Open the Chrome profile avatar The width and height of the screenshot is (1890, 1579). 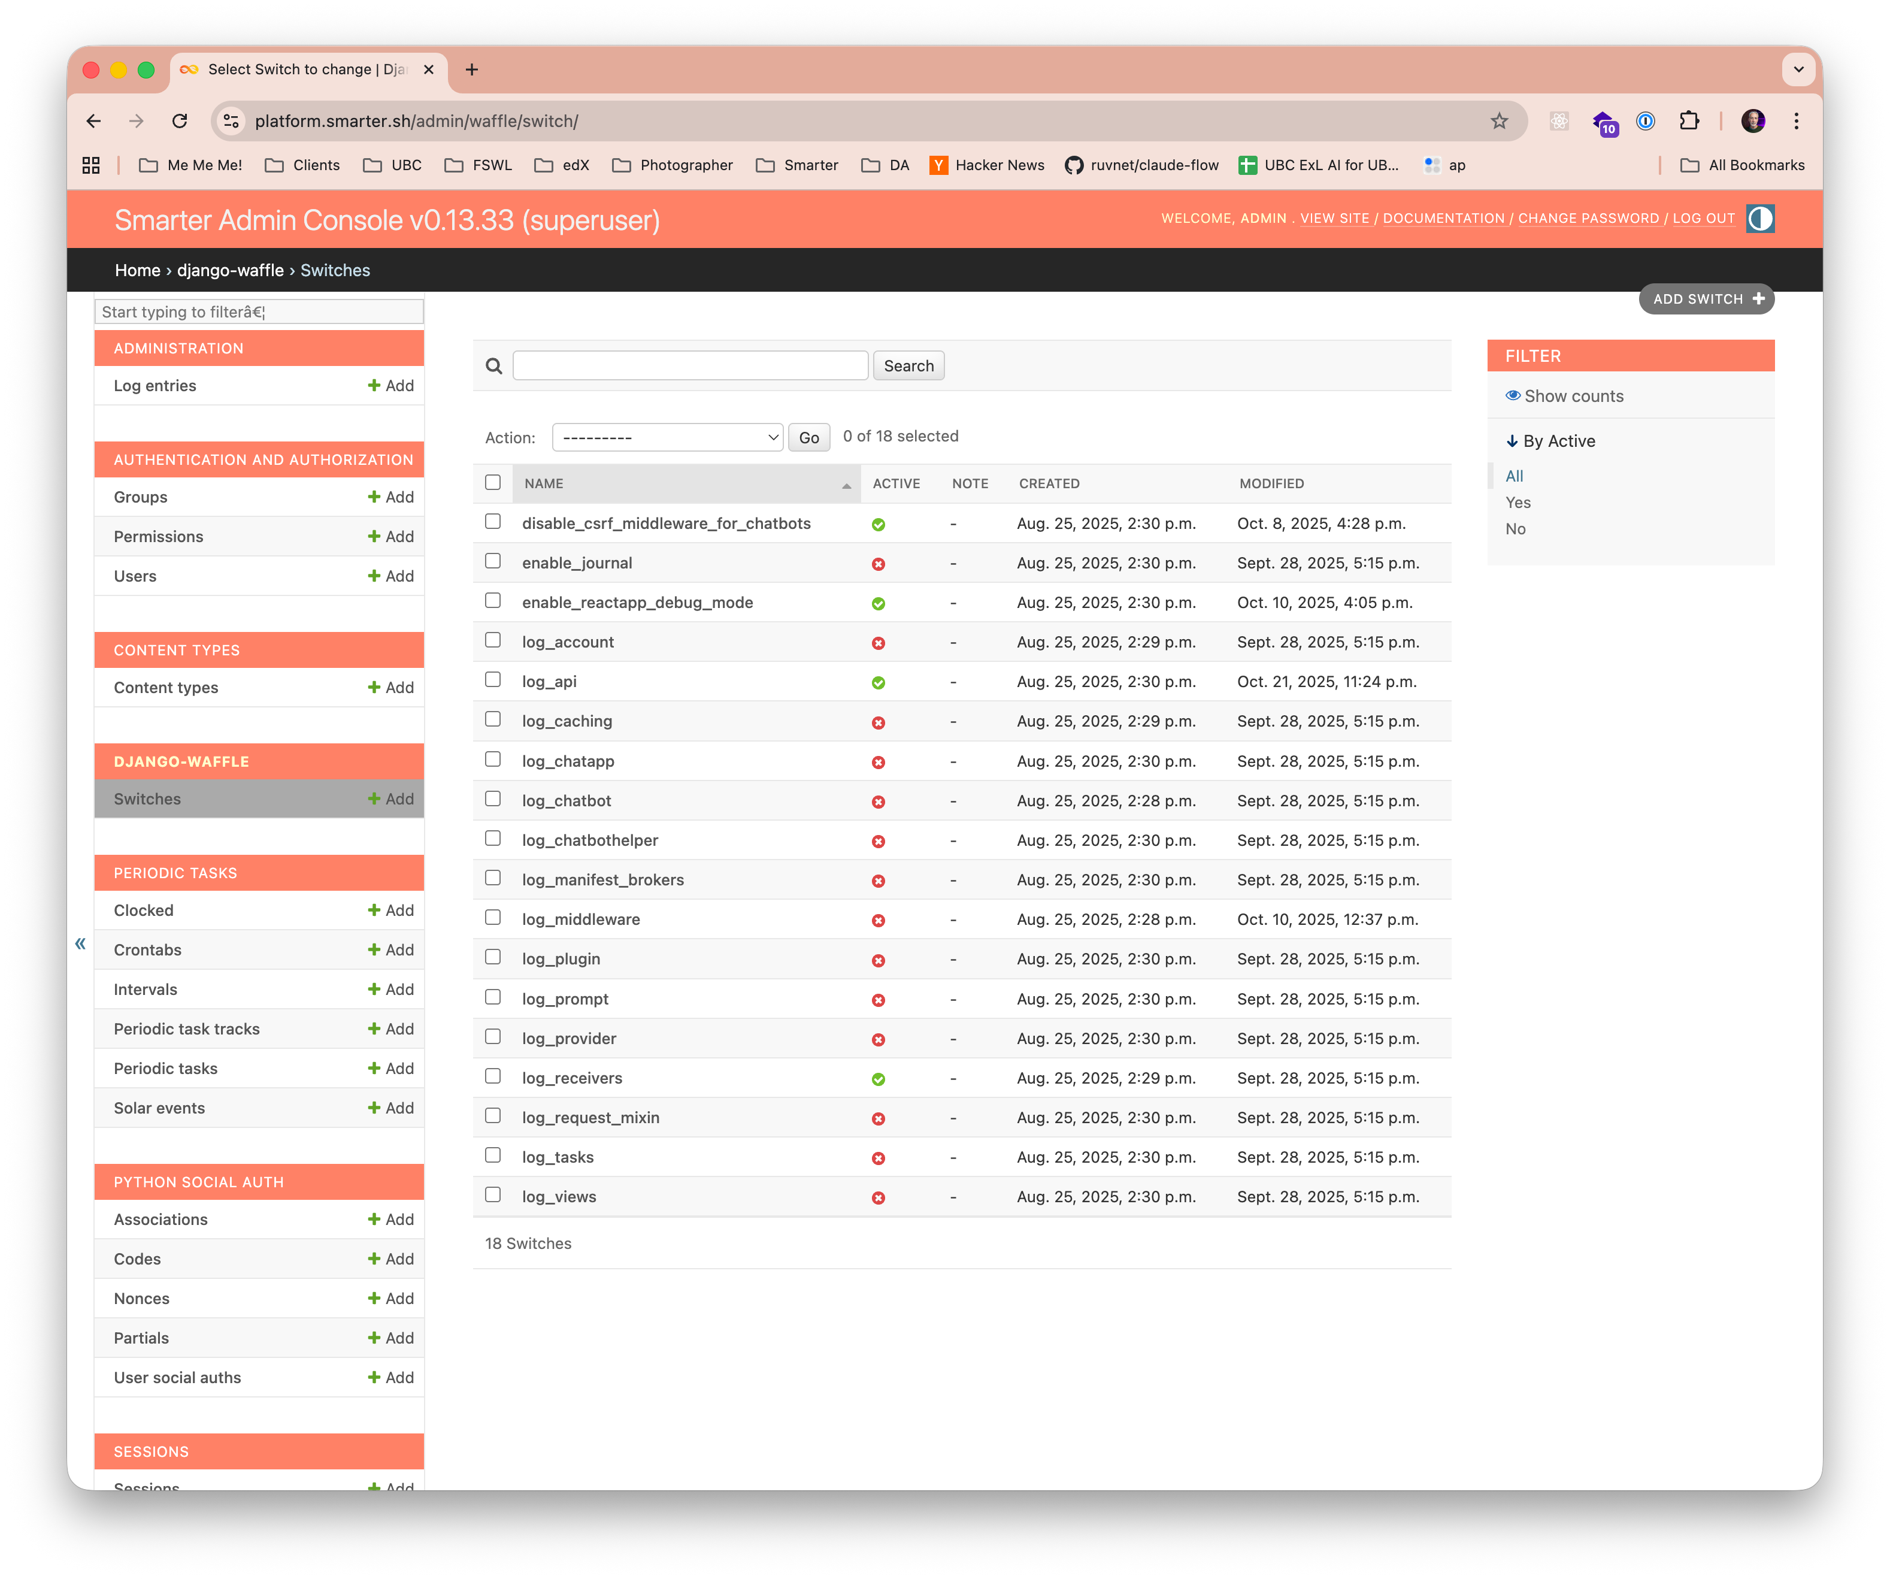[1752, 120]
